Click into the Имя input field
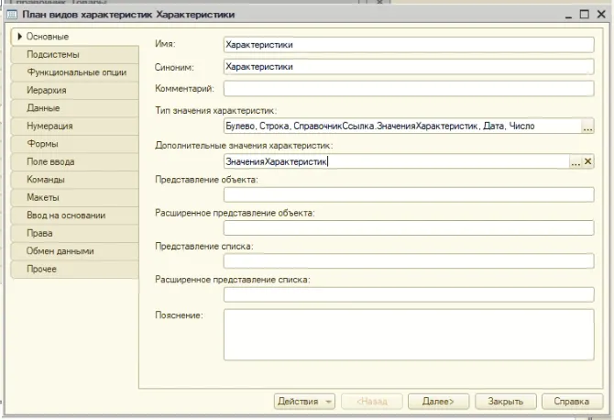 (409, 43)
